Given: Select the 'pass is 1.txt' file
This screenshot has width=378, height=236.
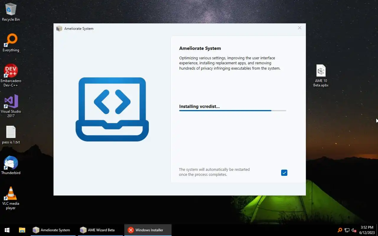Looking at the screenshot, I should pos(11,135).
